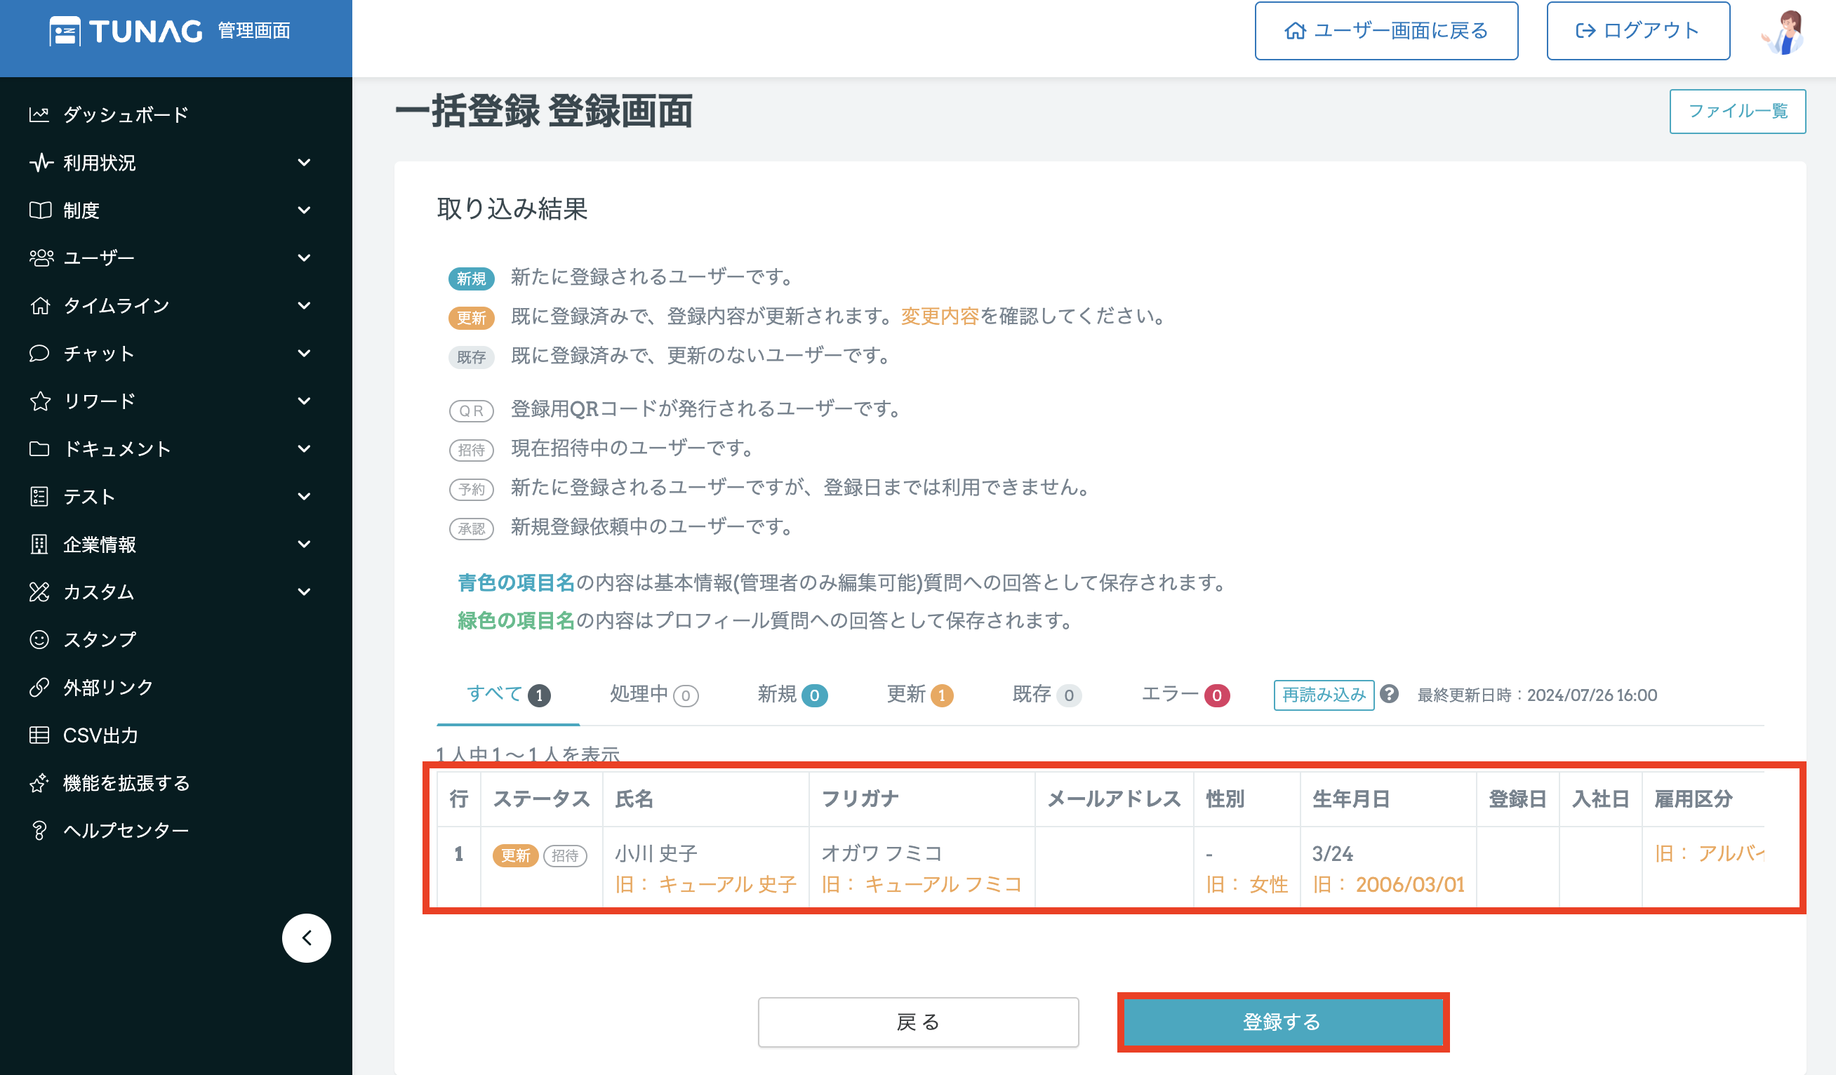Viewport: 1836px width, 1075px height.
Task: Click the スタンプ smiley icon
Action: tap(39, 639)
